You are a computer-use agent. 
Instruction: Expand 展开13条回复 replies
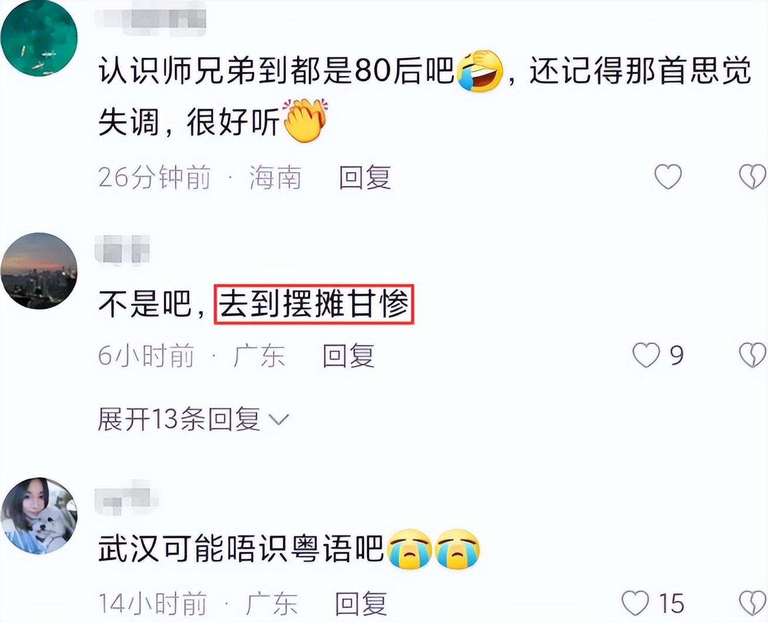pyautogui.click(x=193, y=420)
